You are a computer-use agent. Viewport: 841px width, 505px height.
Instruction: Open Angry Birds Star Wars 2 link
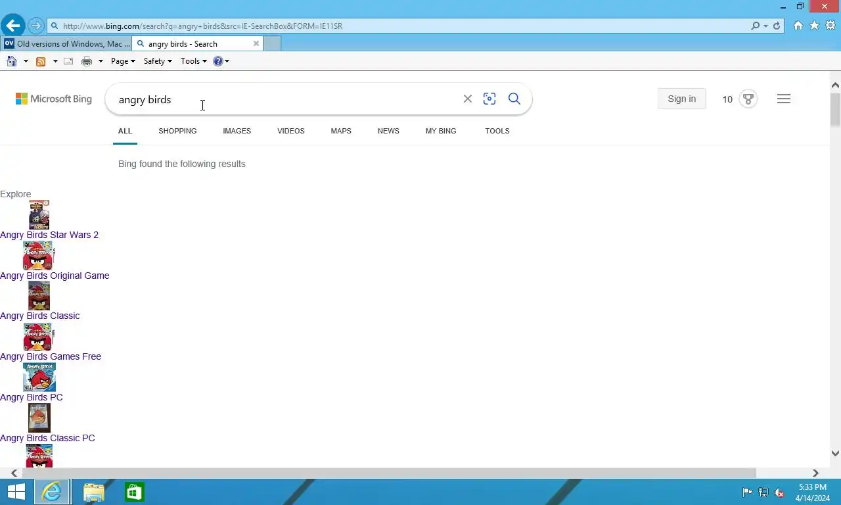pos(49,235)
